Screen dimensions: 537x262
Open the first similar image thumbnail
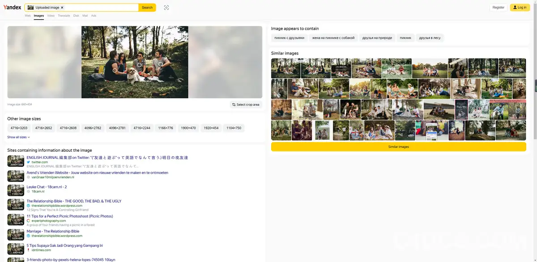285,68
